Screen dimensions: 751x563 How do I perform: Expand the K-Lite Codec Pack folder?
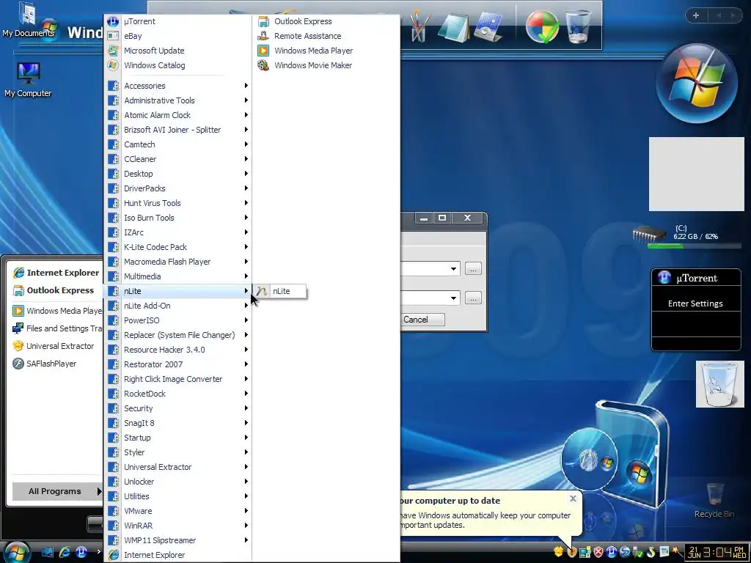tap(177, 247)
